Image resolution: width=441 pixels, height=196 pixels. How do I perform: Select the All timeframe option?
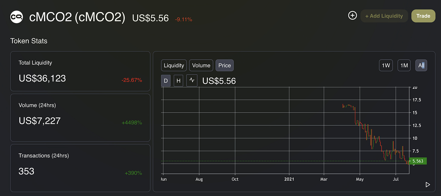coord(421,65)
